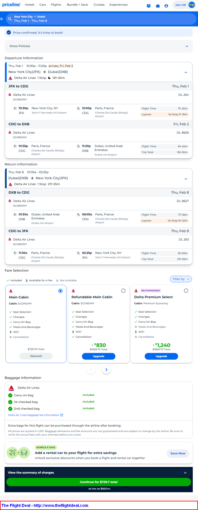198x510 pixels.
Task: Click the overnight moon icon by 15h 50m
Action: (49, 78)
